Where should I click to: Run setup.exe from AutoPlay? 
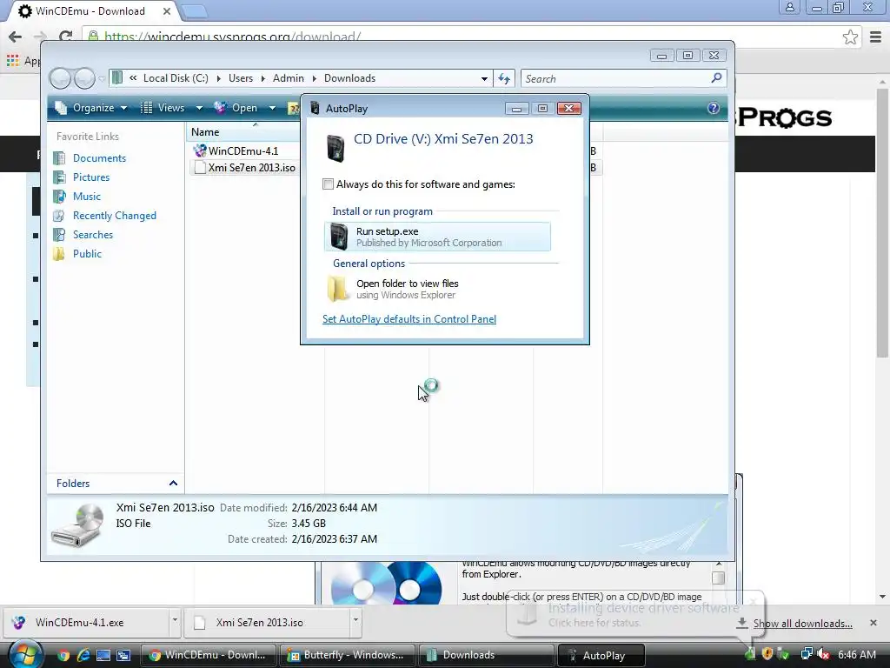coord(437,237)
